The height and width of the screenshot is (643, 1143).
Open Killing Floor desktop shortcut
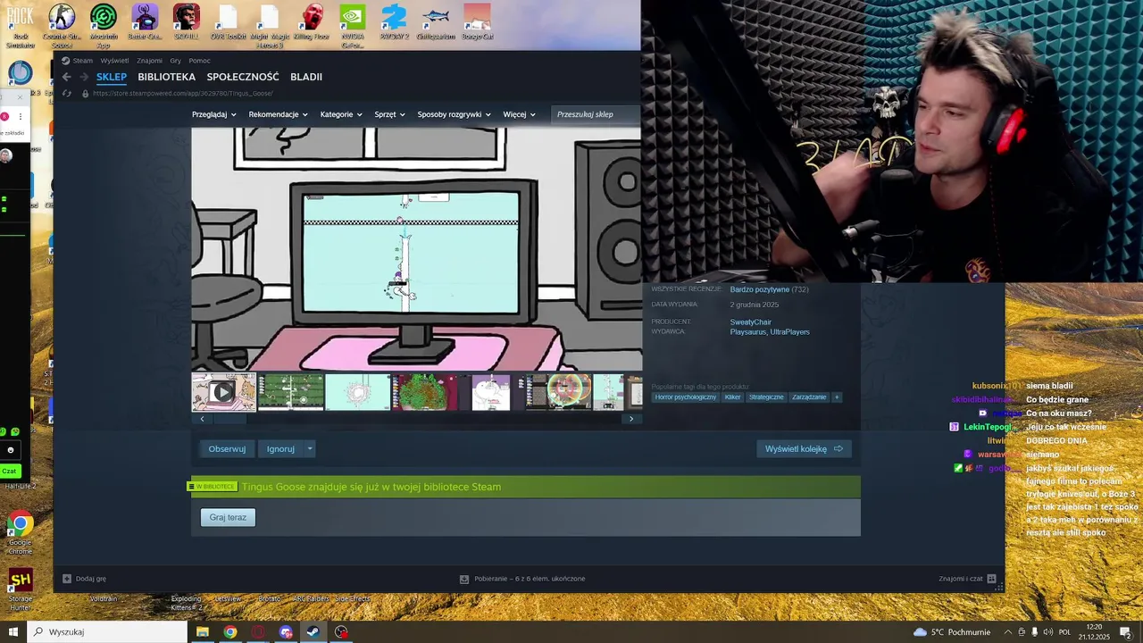[x=312, y=24]
